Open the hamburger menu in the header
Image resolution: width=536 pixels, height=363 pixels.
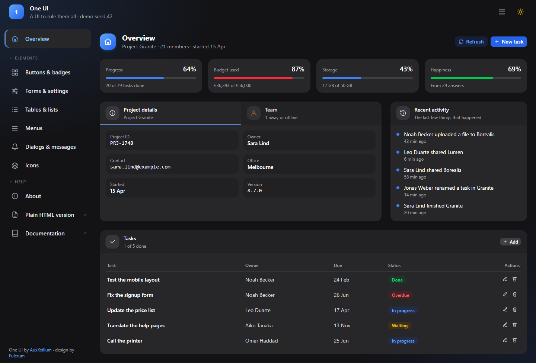pyautogui.click(x=502, y=12)
